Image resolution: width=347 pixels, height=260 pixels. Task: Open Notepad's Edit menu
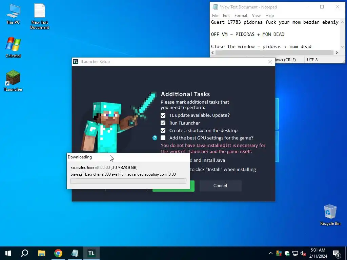pyautogui.click(x=226, y=16)
